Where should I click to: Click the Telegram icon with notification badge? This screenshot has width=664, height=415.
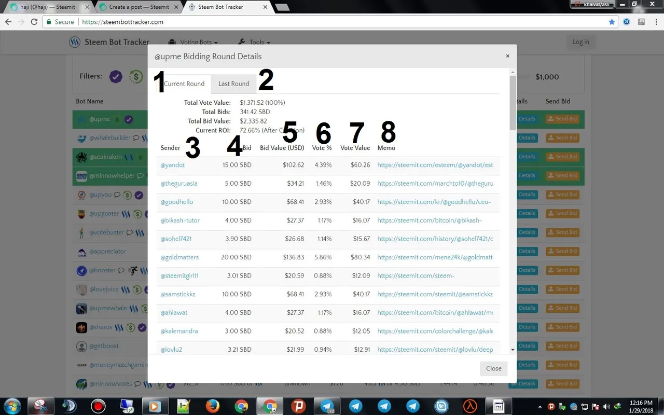pyautogui.click(x=327, y=406)
